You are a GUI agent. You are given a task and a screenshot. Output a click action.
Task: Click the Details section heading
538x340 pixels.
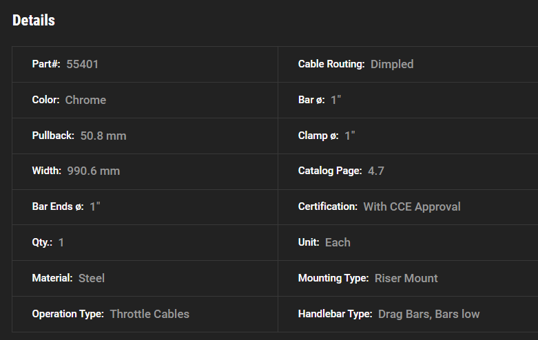coord(34,21)
